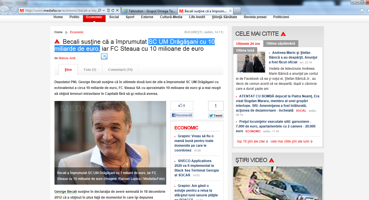This screenshot has width=369, height=200.
Task: Switch to the Foto (1) tab
Action: (x=90, y=70)
